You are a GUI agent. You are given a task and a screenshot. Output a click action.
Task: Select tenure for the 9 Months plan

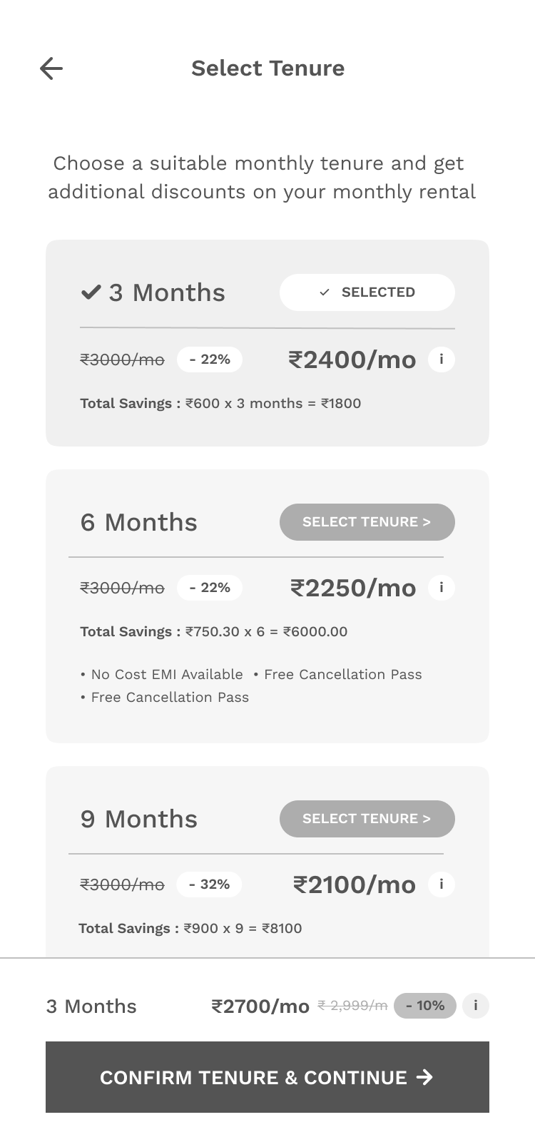[367, 819]
